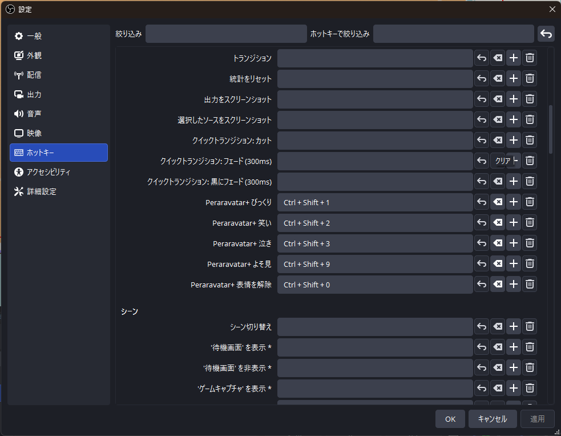Click the トランジション hotkey field
Screen dimensions: 561x436
click(375, 58)
